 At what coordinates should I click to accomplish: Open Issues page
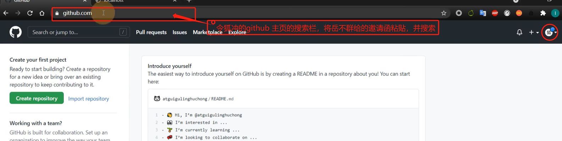click(x=180, y=32)
